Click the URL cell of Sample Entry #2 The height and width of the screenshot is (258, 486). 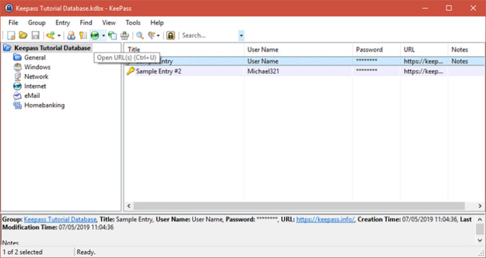point(424,71)
